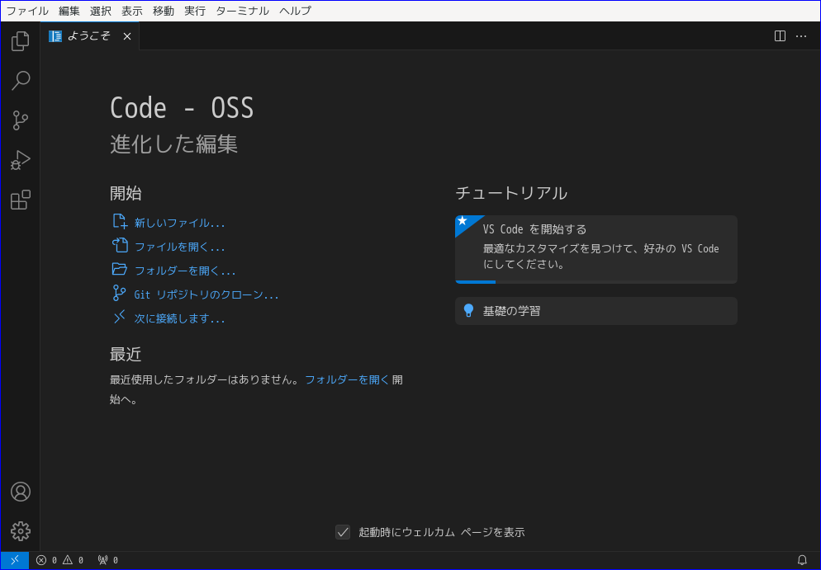Uncheck 起動時にウェルカム ページを表示 checkbox

343,532
